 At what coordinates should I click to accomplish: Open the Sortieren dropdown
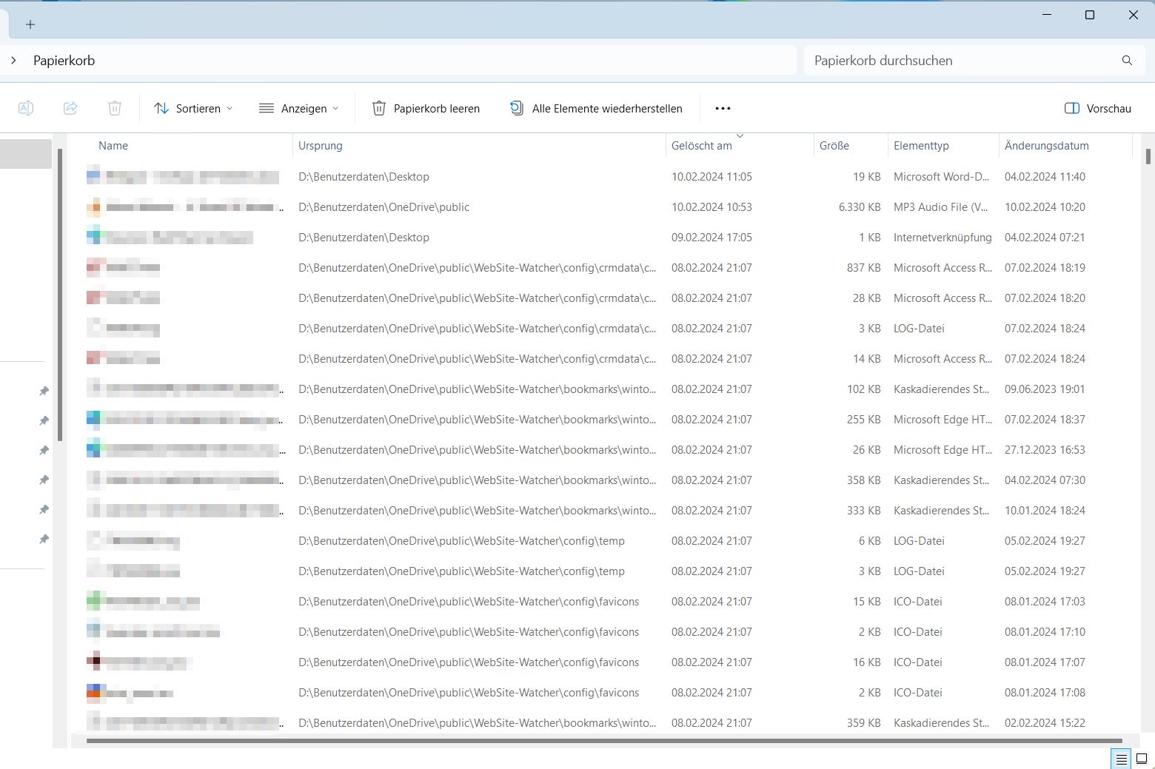tap(193, 108)
